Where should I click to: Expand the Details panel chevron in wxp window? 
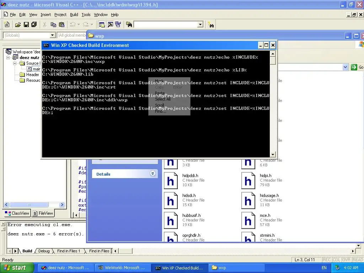152,173
